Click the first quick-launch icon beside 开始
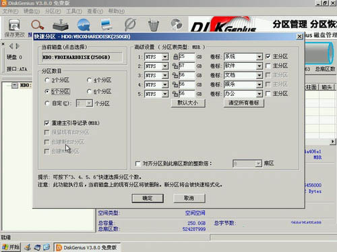Image resolution: width=337 pixels, height=252 pixels. click(28, 247)
